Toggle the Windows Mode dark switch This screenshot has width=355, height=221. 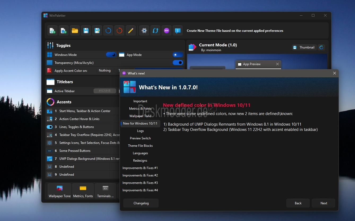coord(111,55)
